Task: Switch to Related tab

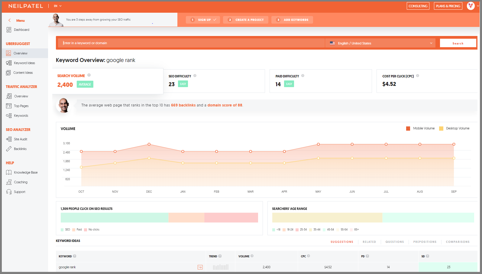Action: pos(369,242)
